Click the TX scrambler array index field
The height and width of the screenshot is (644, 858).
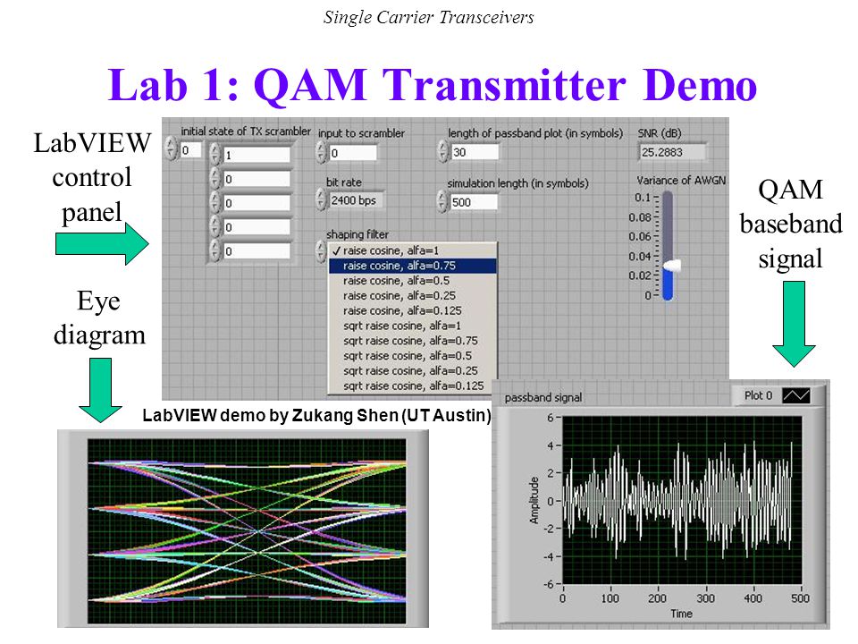pos(190,150)
